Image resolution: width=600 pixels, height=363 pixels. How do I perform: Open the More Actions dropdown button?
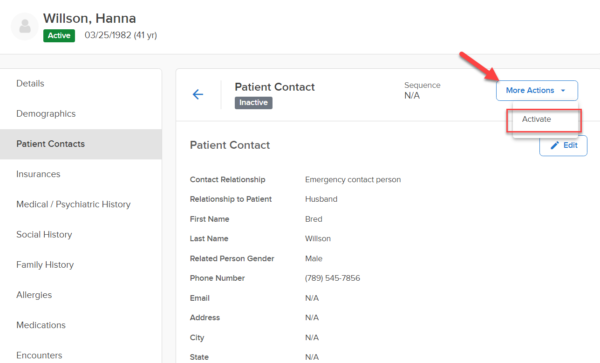(537, 91)
